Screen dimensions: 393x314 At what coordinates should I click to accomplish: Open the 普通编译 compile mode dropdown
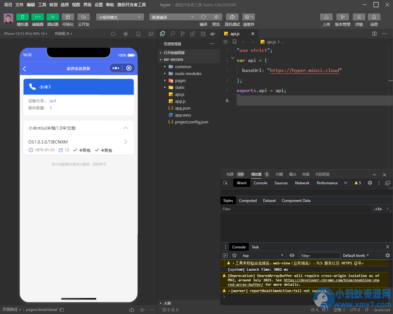[173, 17]
